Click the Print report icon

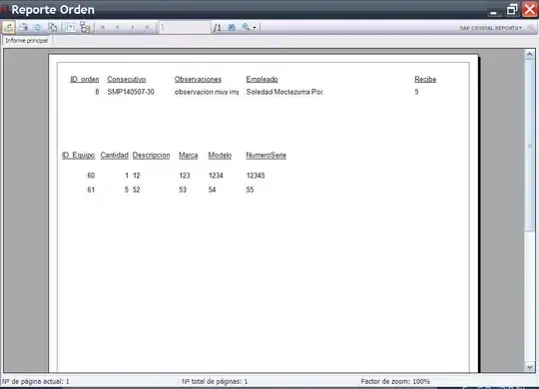(x=23, y=27)
